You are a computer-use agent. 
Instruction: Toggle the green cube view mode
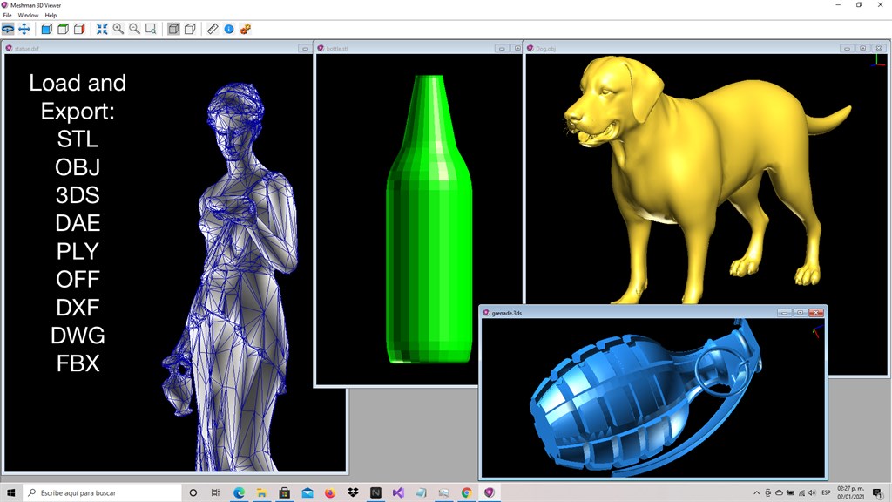click(64, 29)
